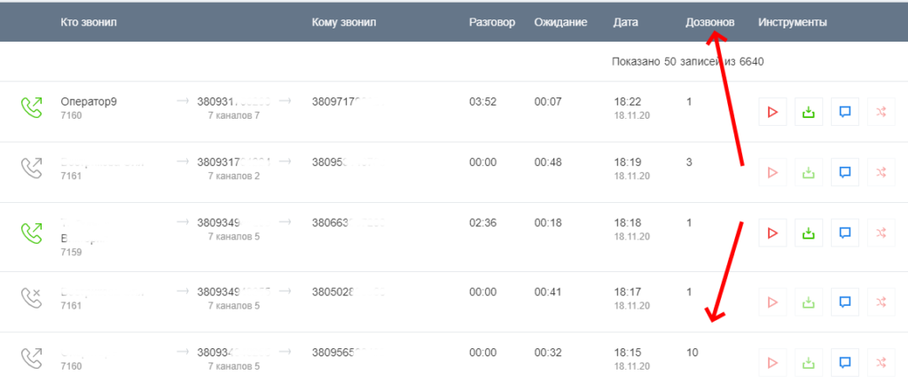Click green outgoing call icon for Оператор9
Screen dimensions: 908x390
coord(32,107)
